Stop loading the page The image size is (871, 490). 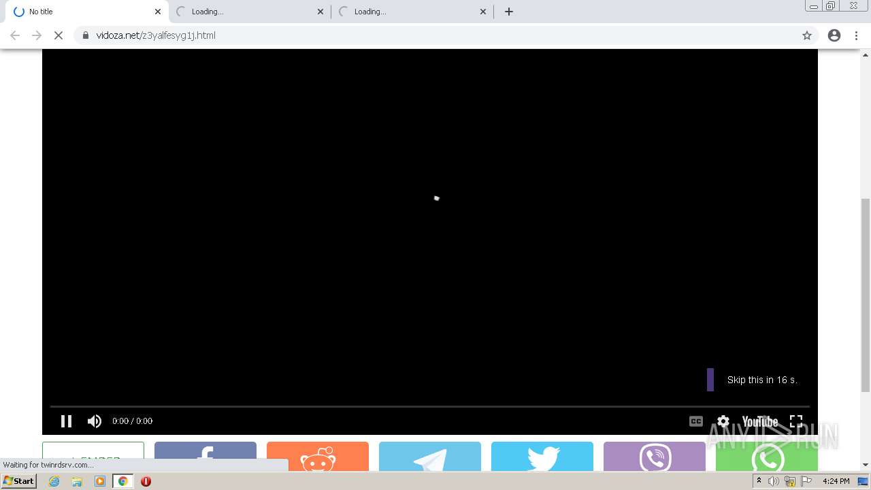coord(59,35)
